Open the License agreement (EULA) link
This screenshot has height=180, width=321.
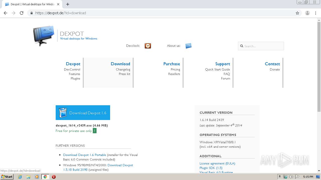tap(217, 163)
